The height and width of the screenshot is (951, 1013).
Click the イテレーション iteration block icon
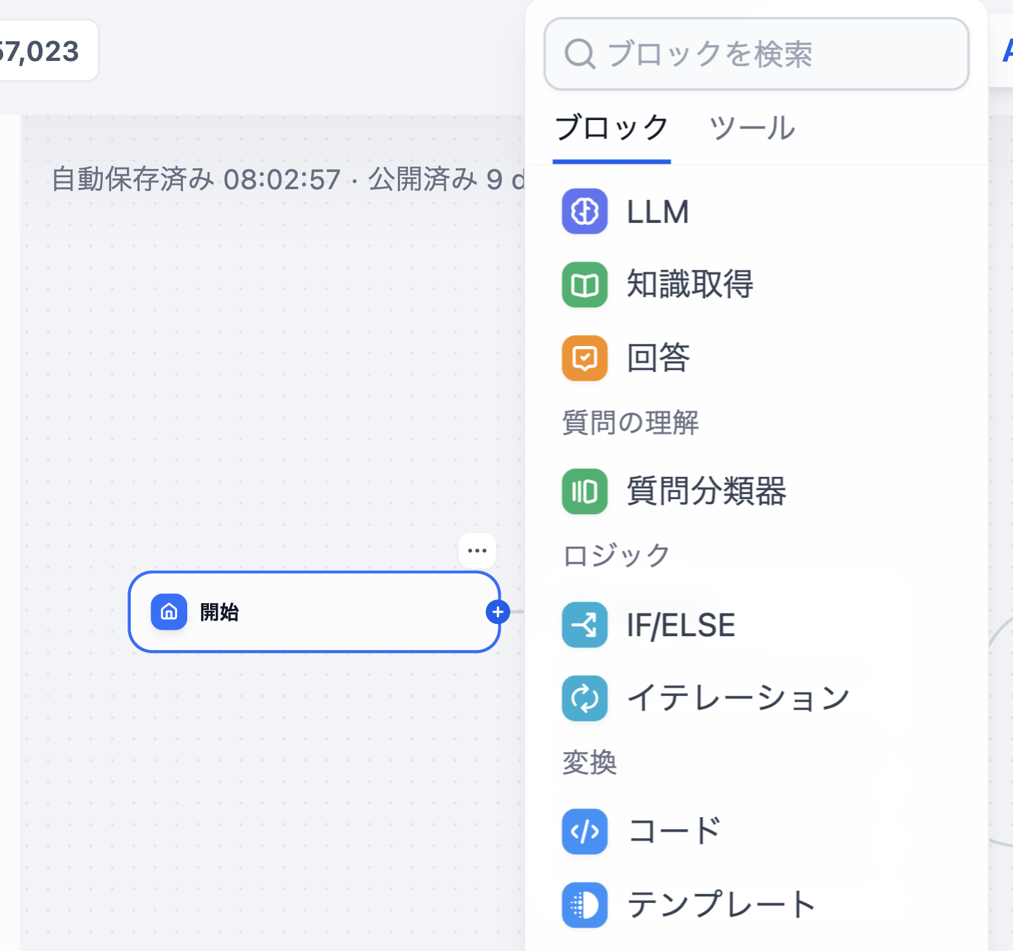point(584,698)
